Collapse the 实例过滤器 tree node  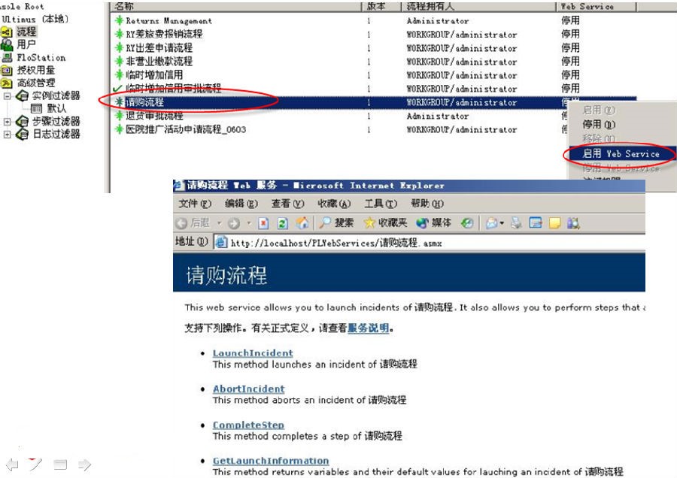coord(7,95)
